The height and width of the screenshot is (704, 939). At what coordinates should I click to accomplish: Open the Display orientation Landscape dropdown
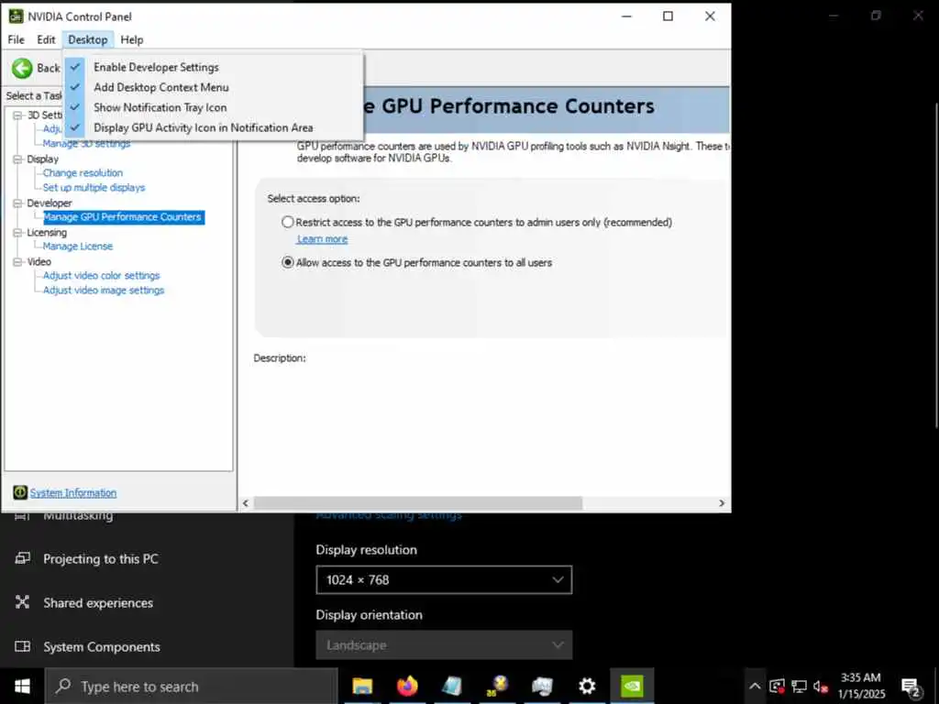click(444, 644)
